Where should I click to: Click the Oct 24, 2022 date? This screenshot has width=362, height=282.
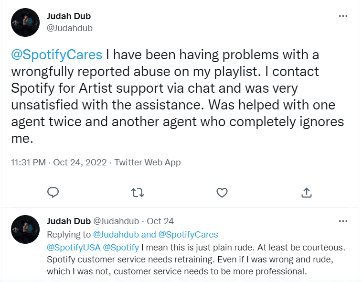pos(79,163)
